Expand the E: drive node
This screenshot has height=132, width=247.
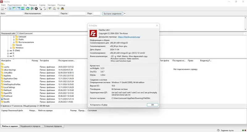tap(8, 53)
